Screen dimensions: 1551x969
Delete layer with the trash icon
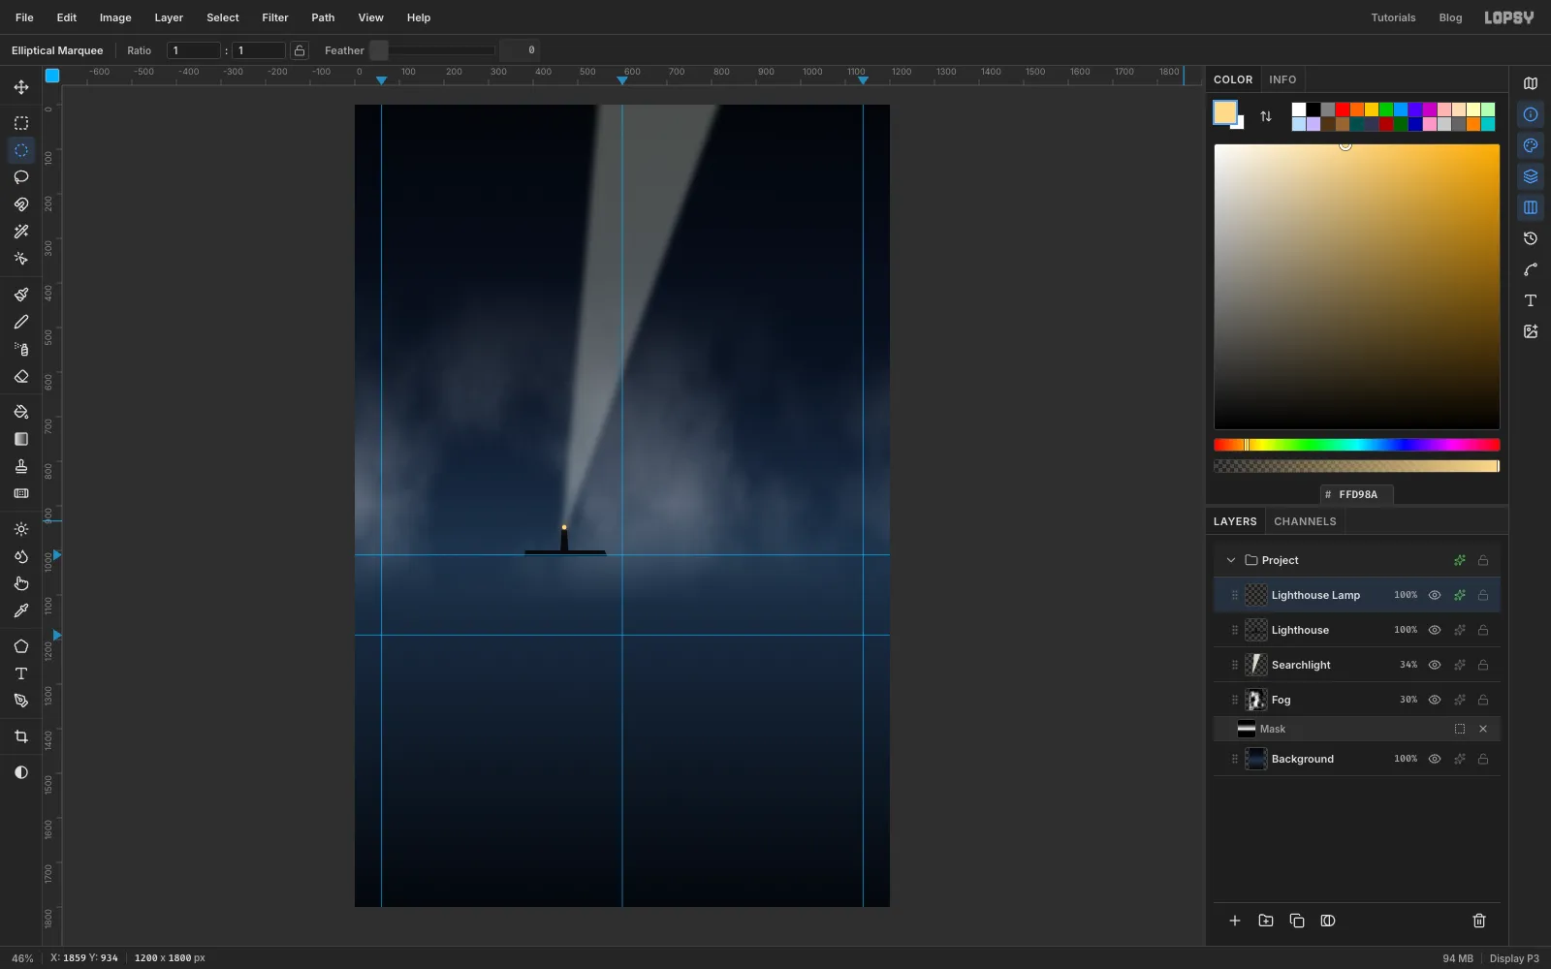[1479, 921]
